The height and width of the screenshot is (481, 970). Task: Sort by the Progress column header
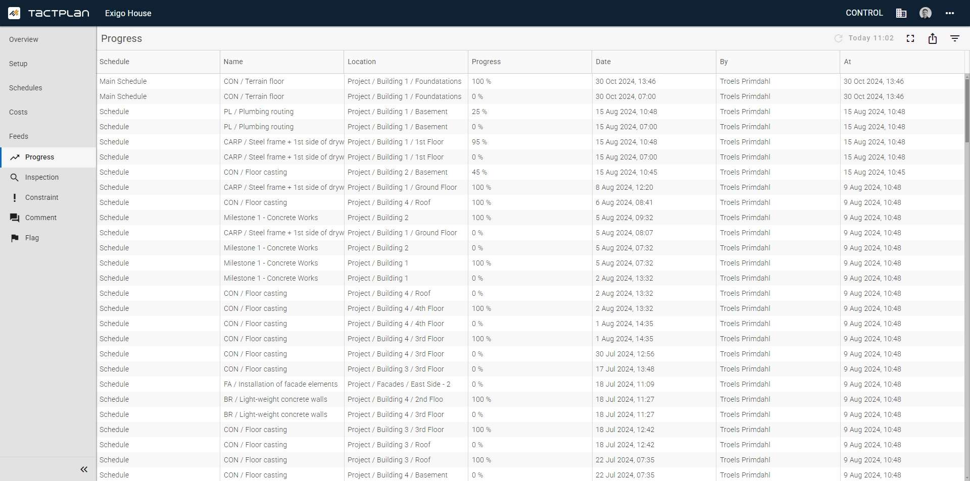(530, 62)
